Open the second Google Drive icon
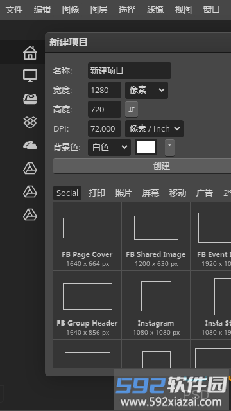The width and height of the screenshot is (231, 411). (x=30, y=191)
